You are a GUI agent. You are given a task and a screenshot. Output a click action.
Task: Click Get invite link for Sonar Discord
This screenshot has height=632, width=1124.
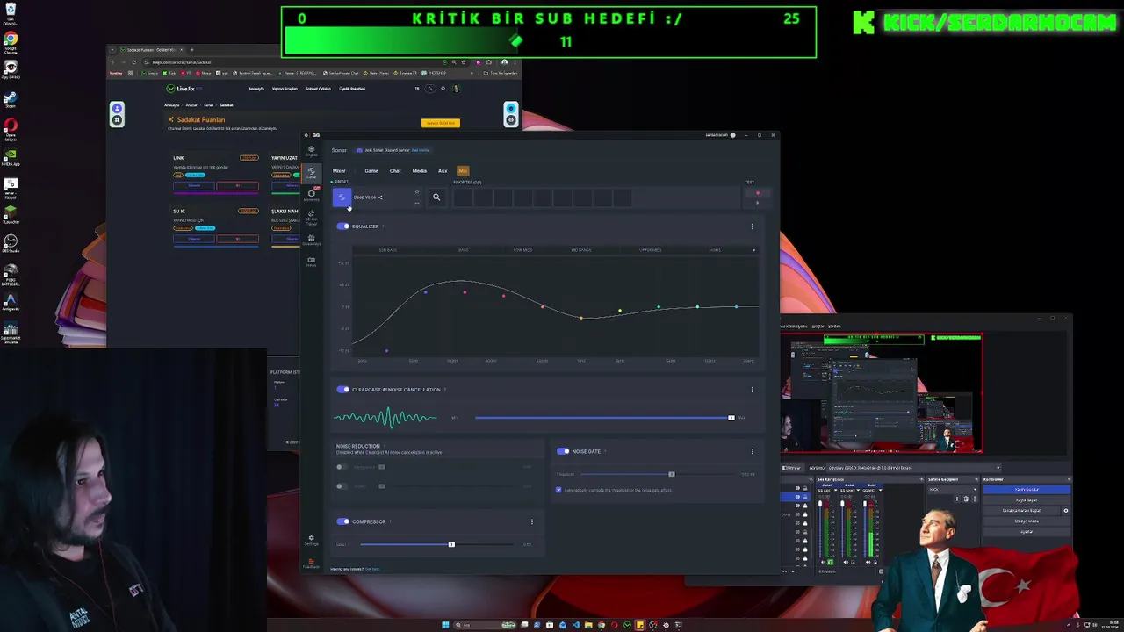point(421,150)
